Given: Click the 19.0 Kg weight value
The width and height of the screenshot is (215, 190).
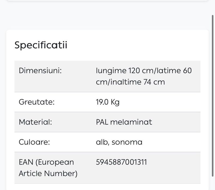Looking at the screenshot, I should click(108, 102).
